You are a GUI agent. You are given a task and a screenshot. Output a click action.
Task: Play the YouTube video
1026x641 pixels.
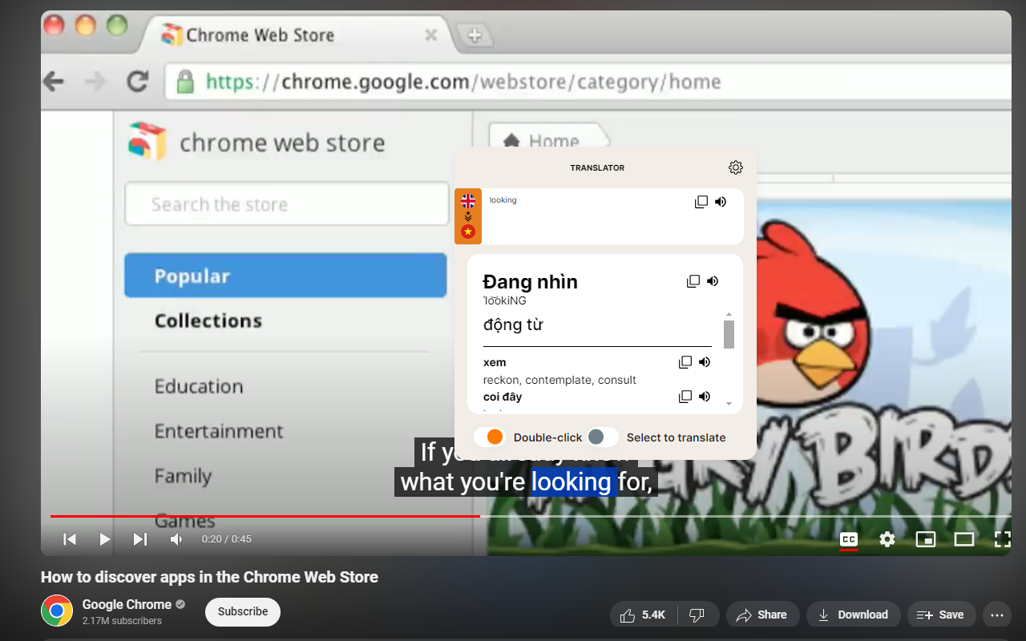point(105,539)
